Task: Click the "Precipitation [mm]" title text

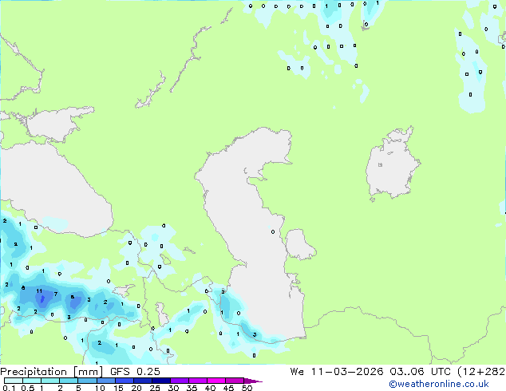Action: [52, 372]
